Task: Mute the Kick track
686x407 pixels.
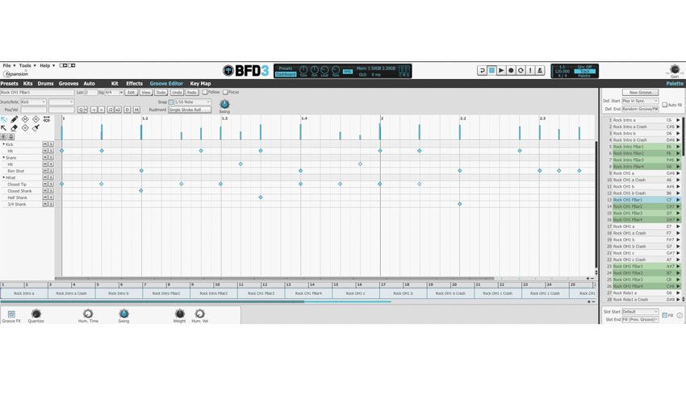Action: [44, 144]
